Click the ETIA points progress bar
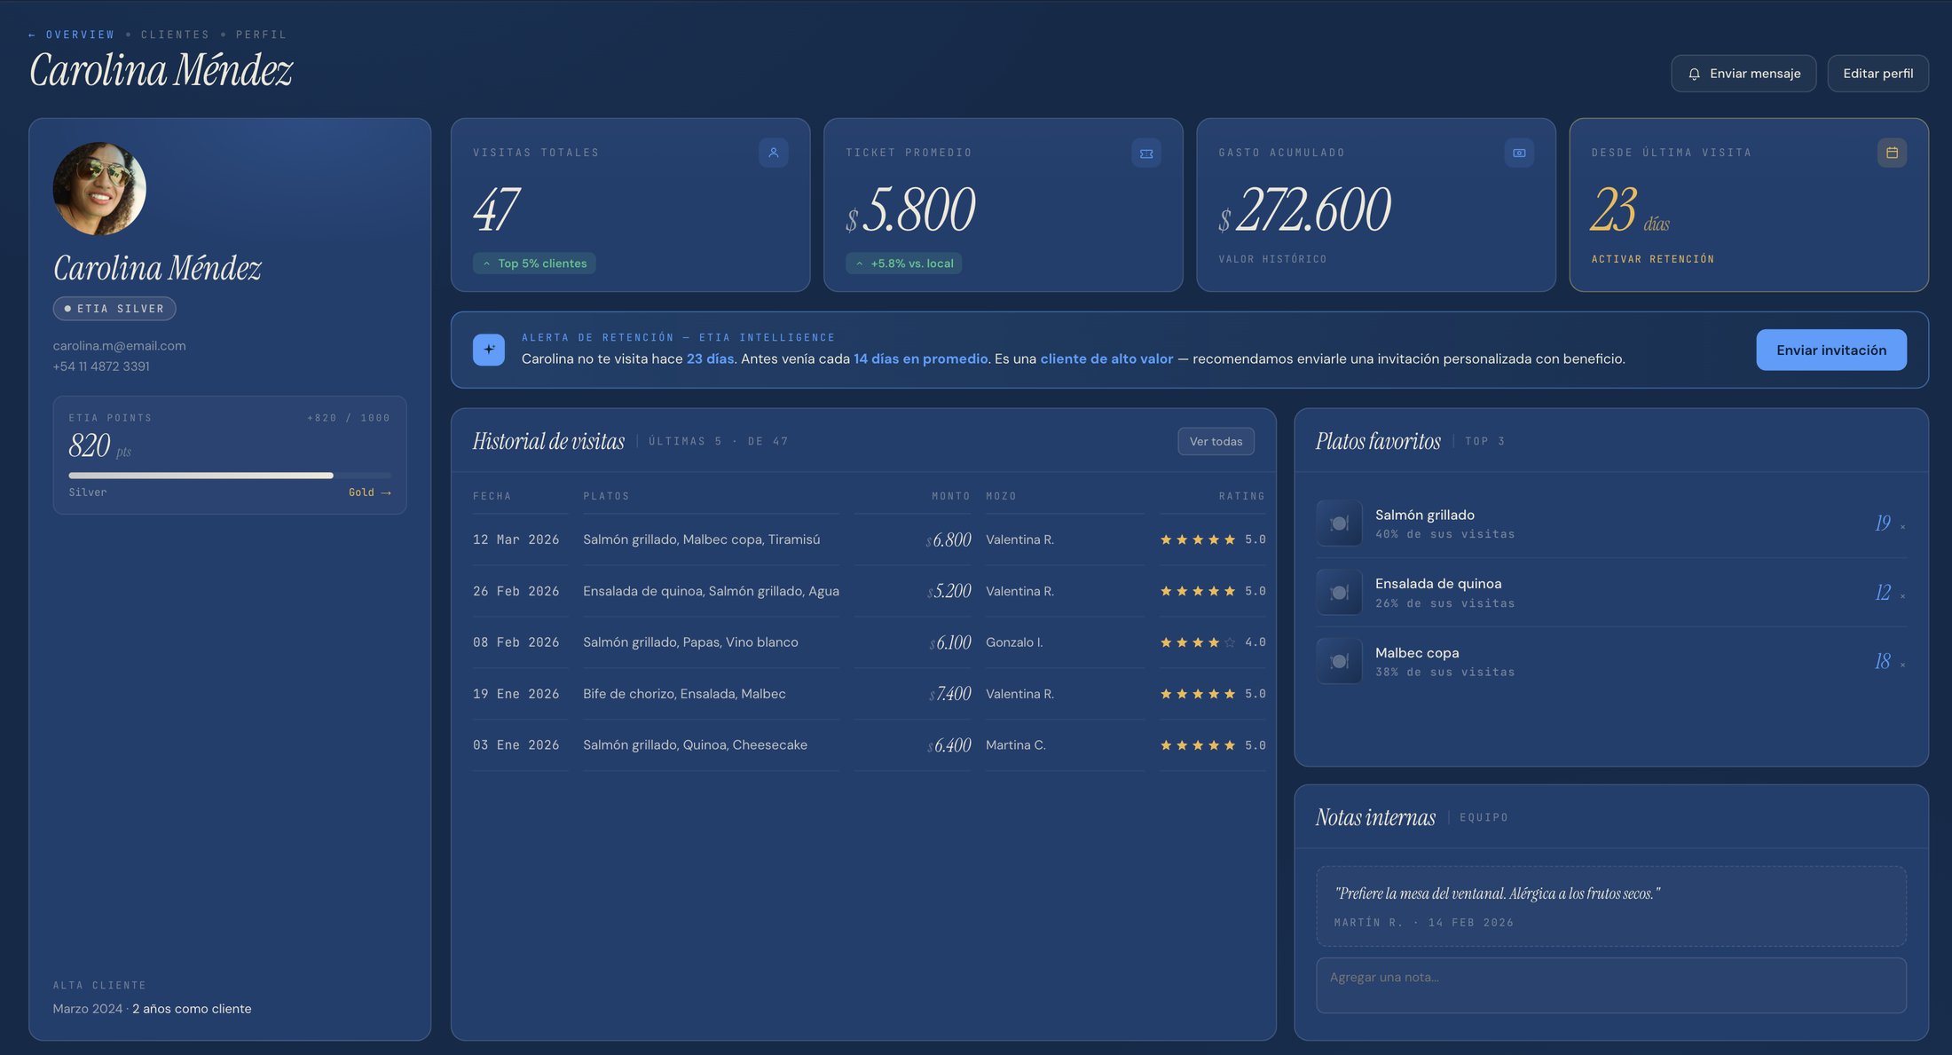This screenshot has width=1952, height=1055. [x=230, y=476]
